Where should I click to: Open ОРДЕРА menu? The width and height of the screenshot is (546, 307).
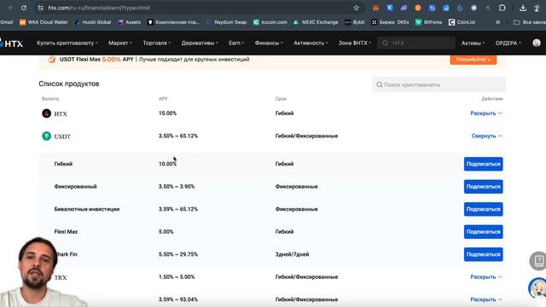pos(508,43)
